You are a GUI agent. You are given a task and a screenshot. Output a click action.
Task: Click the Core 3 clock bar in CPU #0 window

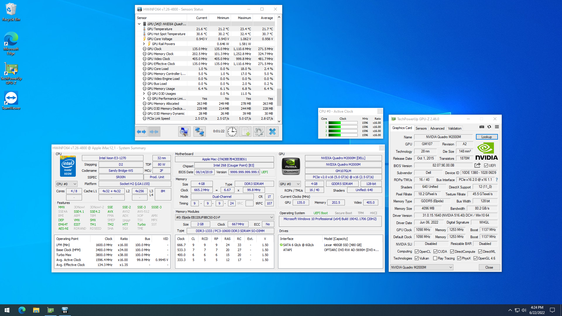[343, 135]
